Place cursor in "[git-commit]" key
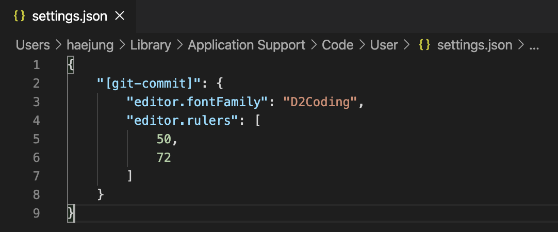The width and height of the screenshot is (558, 232). pyautogui.click(x=150, y=84)
